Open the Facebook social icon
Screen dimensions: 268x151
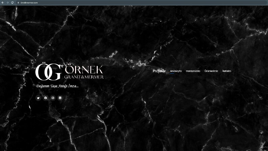tap(46, 98)
